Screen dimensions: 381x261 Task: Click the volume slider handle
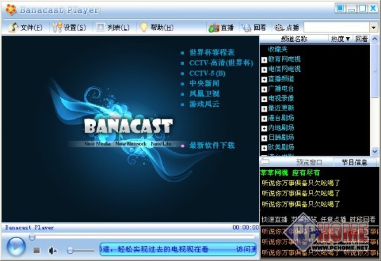(70, 250)
